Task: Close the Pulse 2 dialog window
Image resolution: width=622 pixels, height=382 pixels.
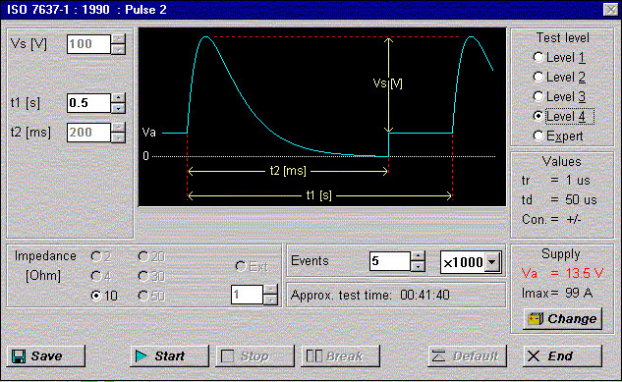Action: point(611,9)
